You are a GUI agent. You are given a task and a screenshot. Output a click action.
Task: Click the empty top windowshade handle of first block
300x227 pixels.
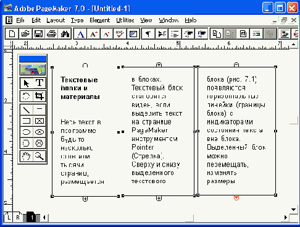[85, 66]
